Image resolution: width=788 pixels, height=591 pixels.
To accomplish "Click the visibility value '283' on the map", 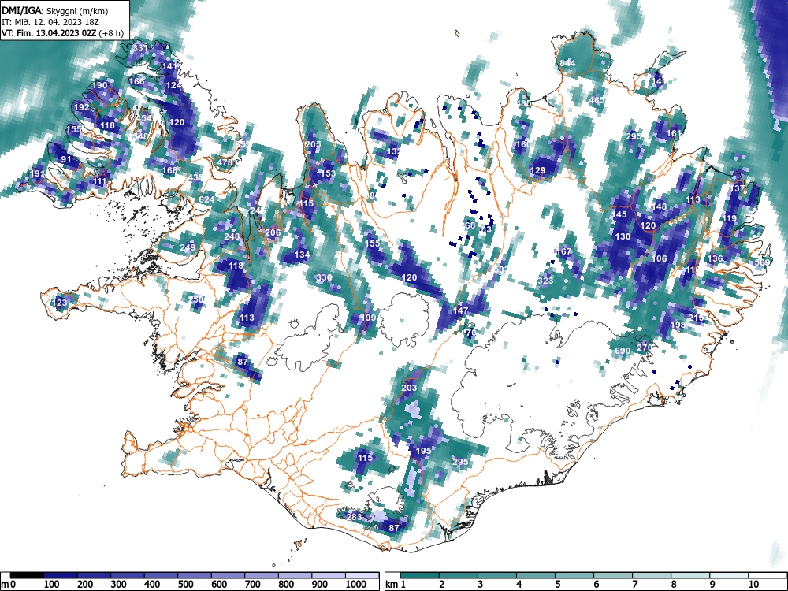I will (355, 517).
